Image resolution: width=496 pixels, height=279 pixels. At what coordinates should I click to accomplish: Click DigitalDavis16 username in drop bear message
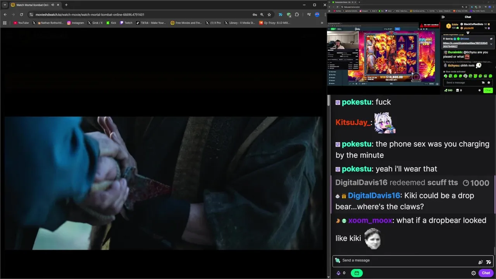[x=374, y=196]
